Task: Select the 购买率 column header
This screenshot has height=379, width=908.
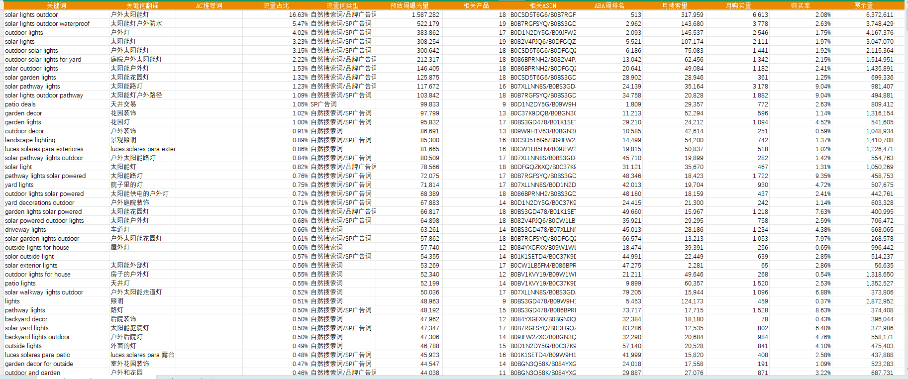Action: (x=800, y=5)
